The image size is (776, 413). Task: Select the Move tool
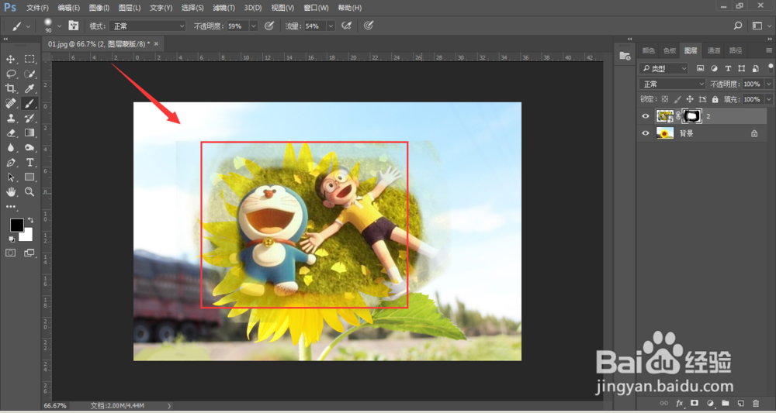point(10,60)
